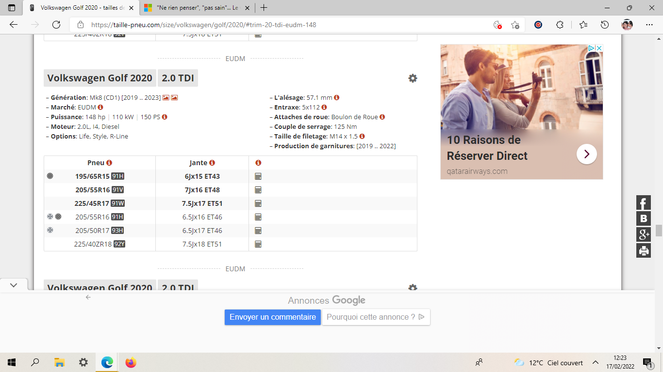Click the 6Jx15 ET43 rim cell
The height and width of the screenshot is (372, 663).
(x=202, y=176)
